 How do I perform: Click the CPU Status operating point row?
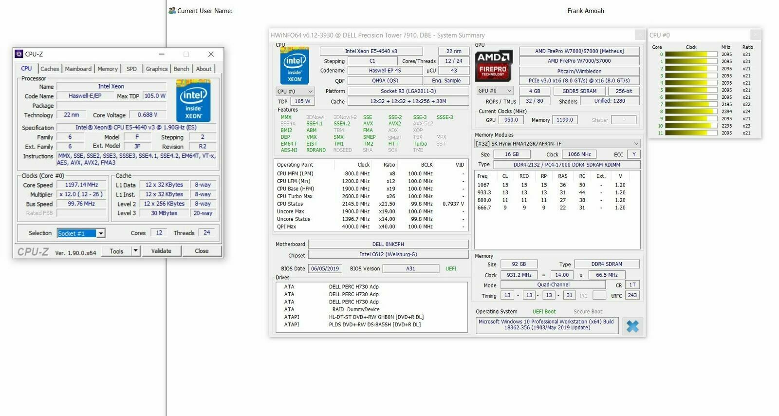(371, 204)
